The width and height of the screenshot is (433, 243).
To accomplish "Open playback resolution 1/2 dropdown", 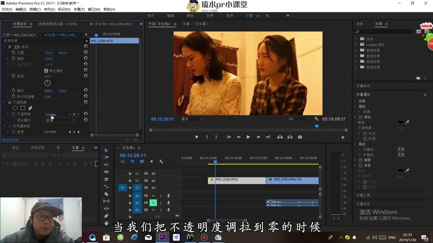I will point(299,118).
